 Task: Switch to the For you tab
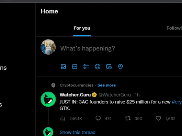pos(82,28)
